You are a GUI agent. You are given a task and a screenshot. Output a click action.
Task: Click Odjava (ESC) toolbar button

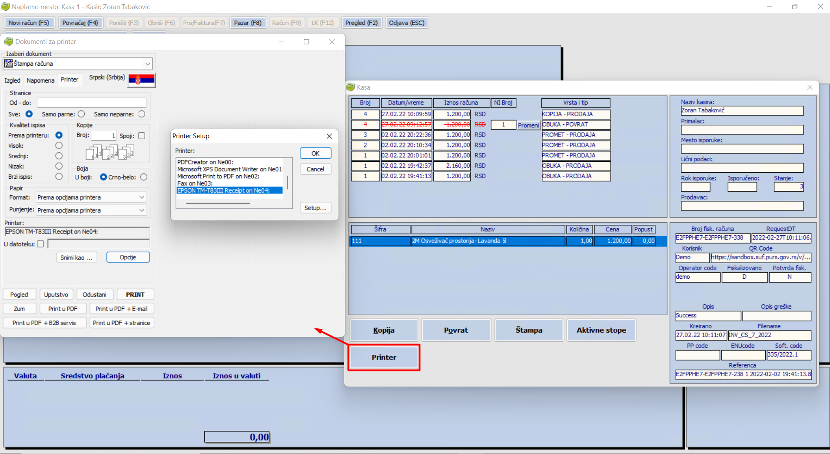[407, 23]
